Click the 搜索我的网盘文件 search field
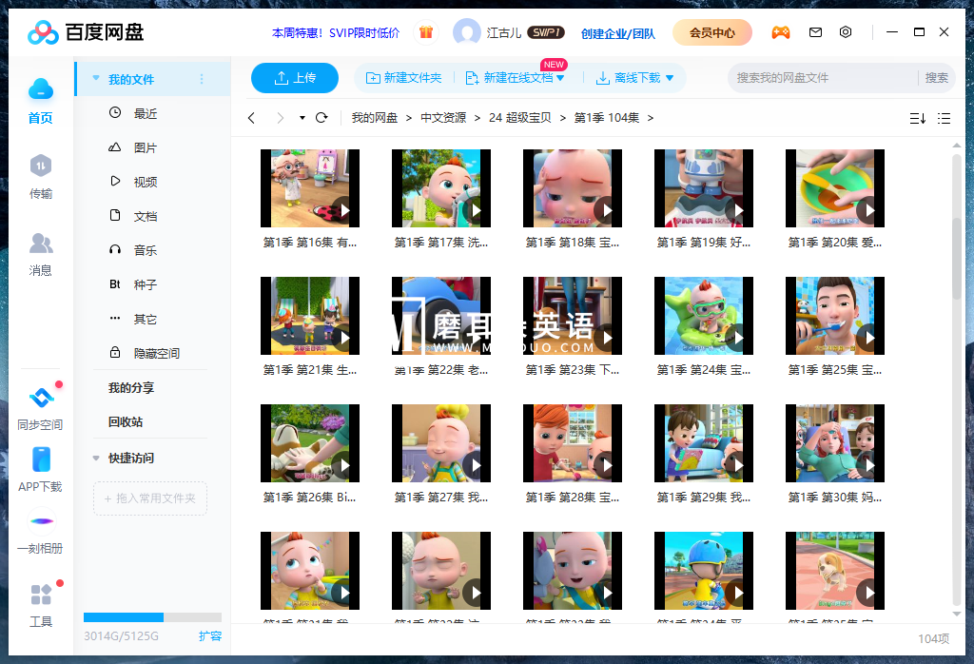 pyautogui.click(x=823, y=78)
